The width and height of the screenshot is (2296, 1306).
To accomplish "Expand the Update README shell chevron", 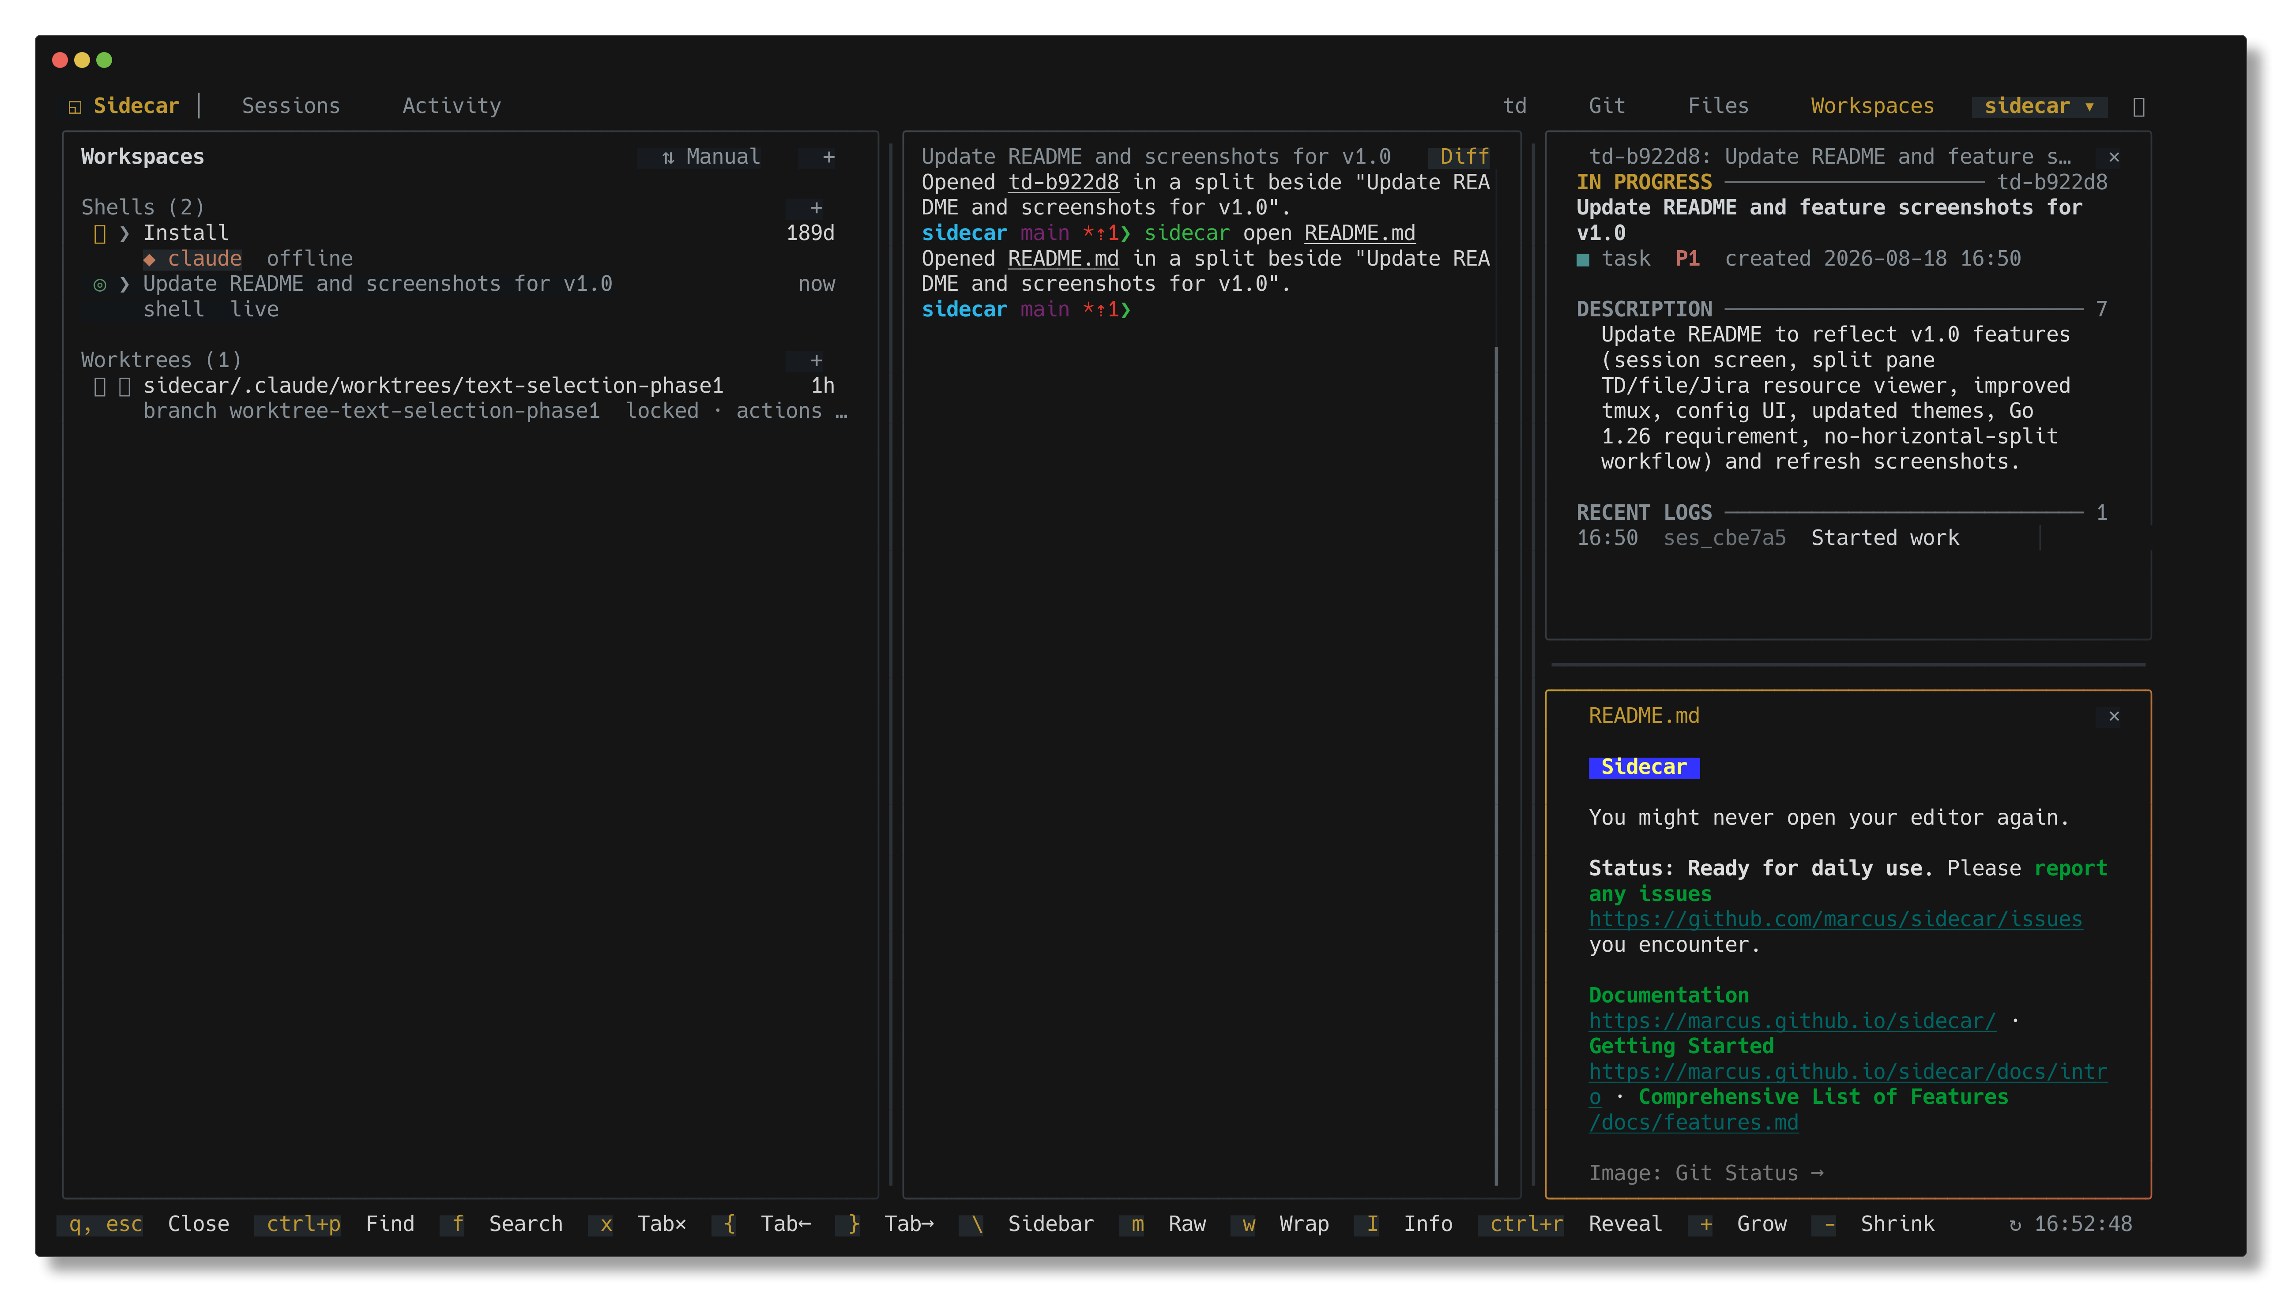I will click(x=125, y=285).
